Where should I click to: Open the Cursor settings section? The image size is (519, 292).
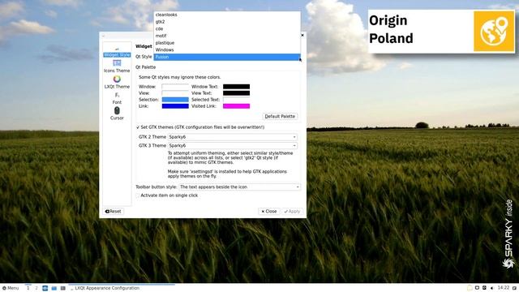[117, 114]
